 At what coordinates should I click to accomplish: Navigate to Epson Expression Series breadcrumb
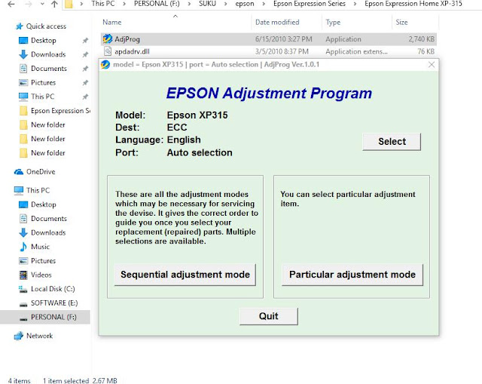click(310, 4)
